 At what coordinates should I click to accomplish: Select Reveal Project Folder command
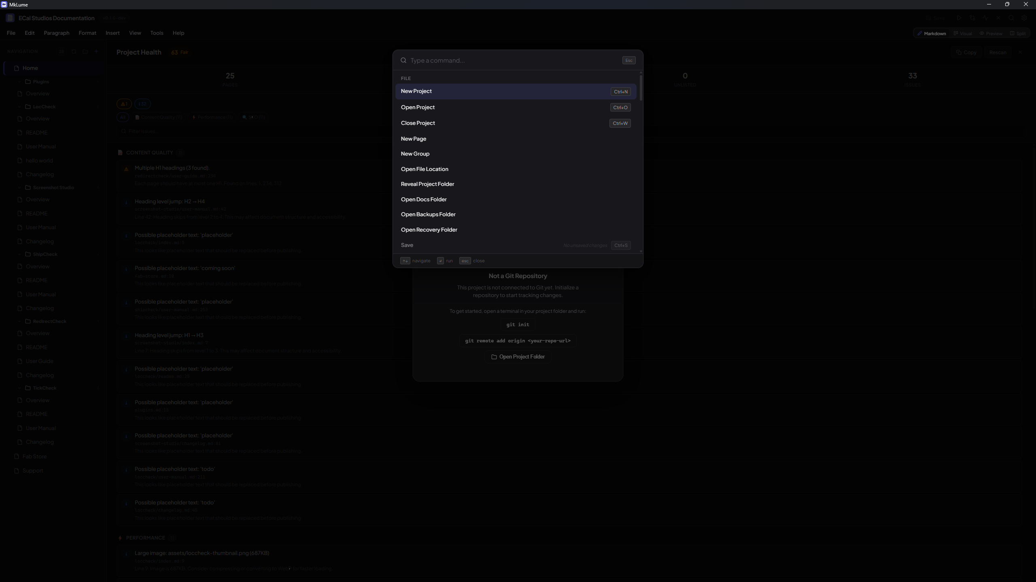pyautogui.click(x=516, y=184)
